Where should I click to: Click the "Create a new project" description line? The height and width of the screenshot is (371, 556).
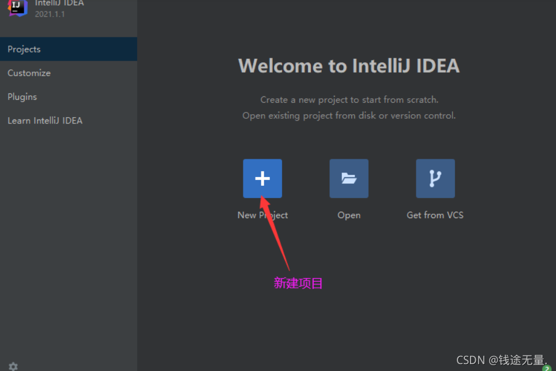tap(350, 100)
